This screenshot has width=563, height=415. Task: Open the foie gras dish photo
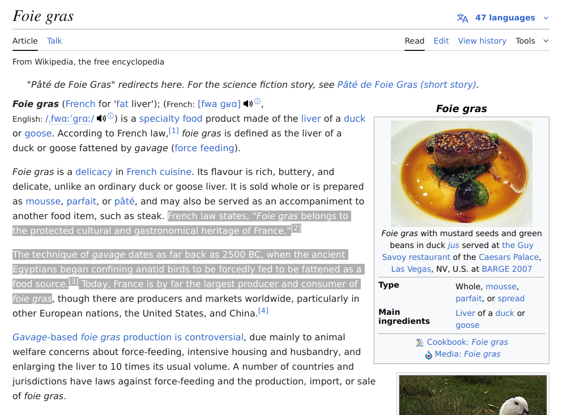point(462,173)
